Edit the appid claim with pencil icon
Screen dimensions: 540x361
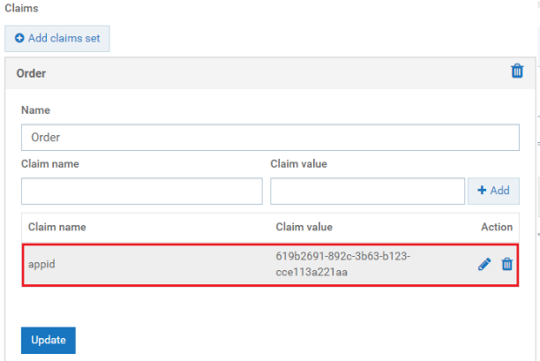(484, 264)
